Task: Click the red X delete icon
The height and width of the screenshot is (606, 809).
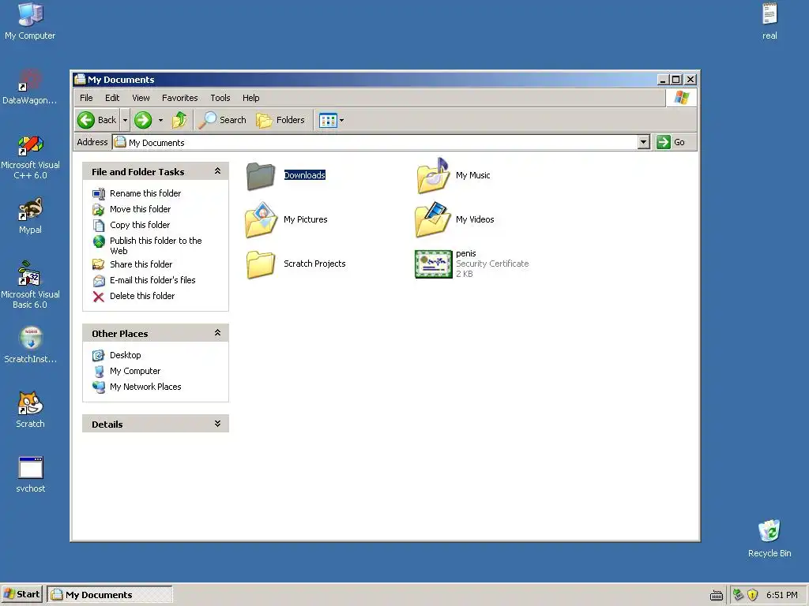Action: [x=99, y=297]
